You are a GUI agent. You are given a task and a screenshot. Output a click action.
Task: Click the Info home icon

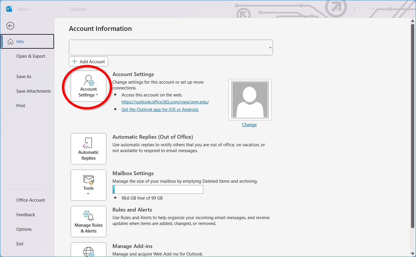[11, 41]
